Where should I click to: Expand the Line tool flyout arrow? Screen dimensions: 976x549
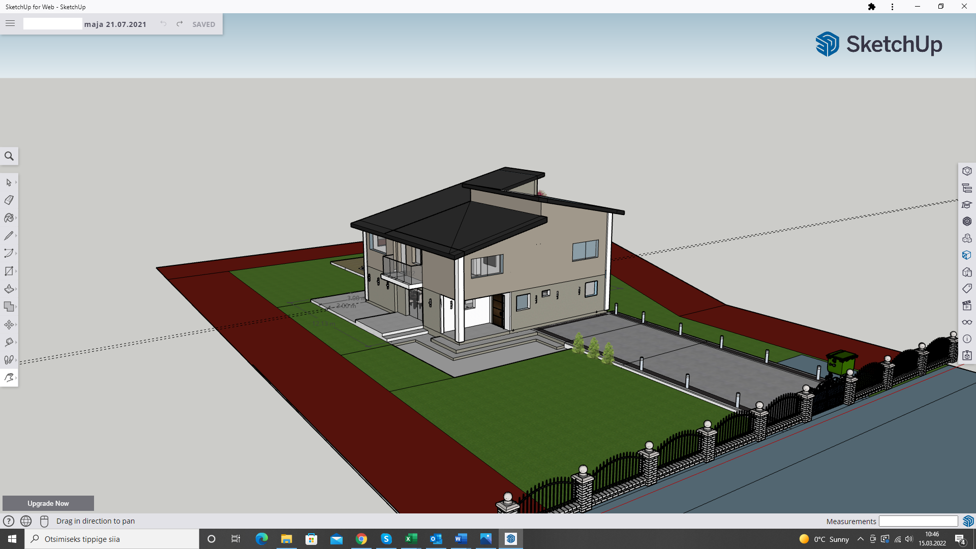(x=16, y=236)
